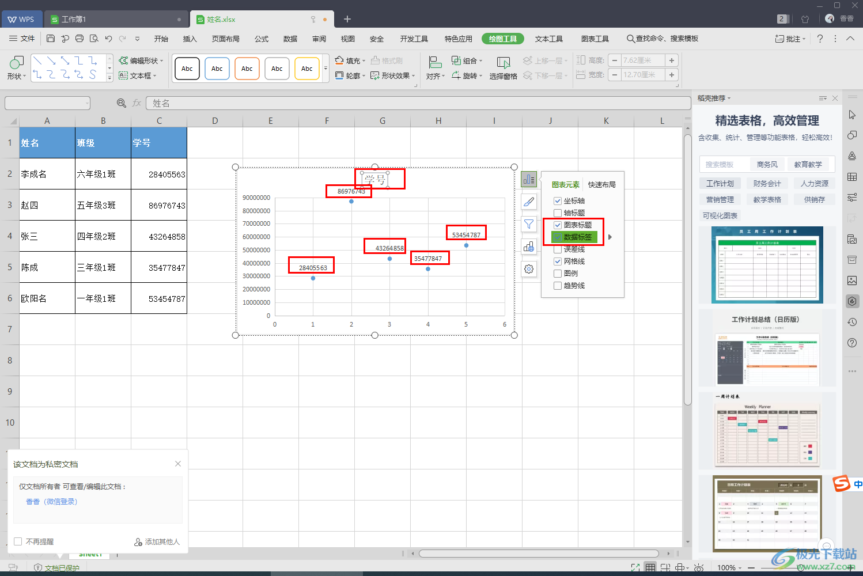The image size is (863, 576).
Task: Click the Print icon in quick toolbar
Action: tap(80, 39)
